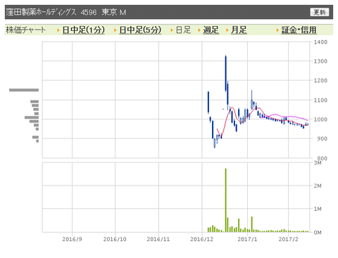Click the tallest volume bar in December
This screenshot has width=338, height=258.
point(226,200)
